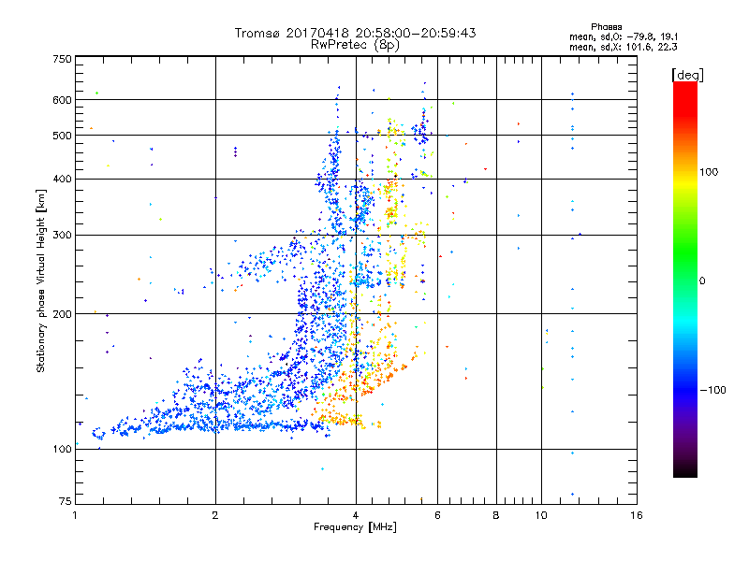The image size is (749, 561).
Task: Click the x-axis label '4'
Action: click(356, 515)
